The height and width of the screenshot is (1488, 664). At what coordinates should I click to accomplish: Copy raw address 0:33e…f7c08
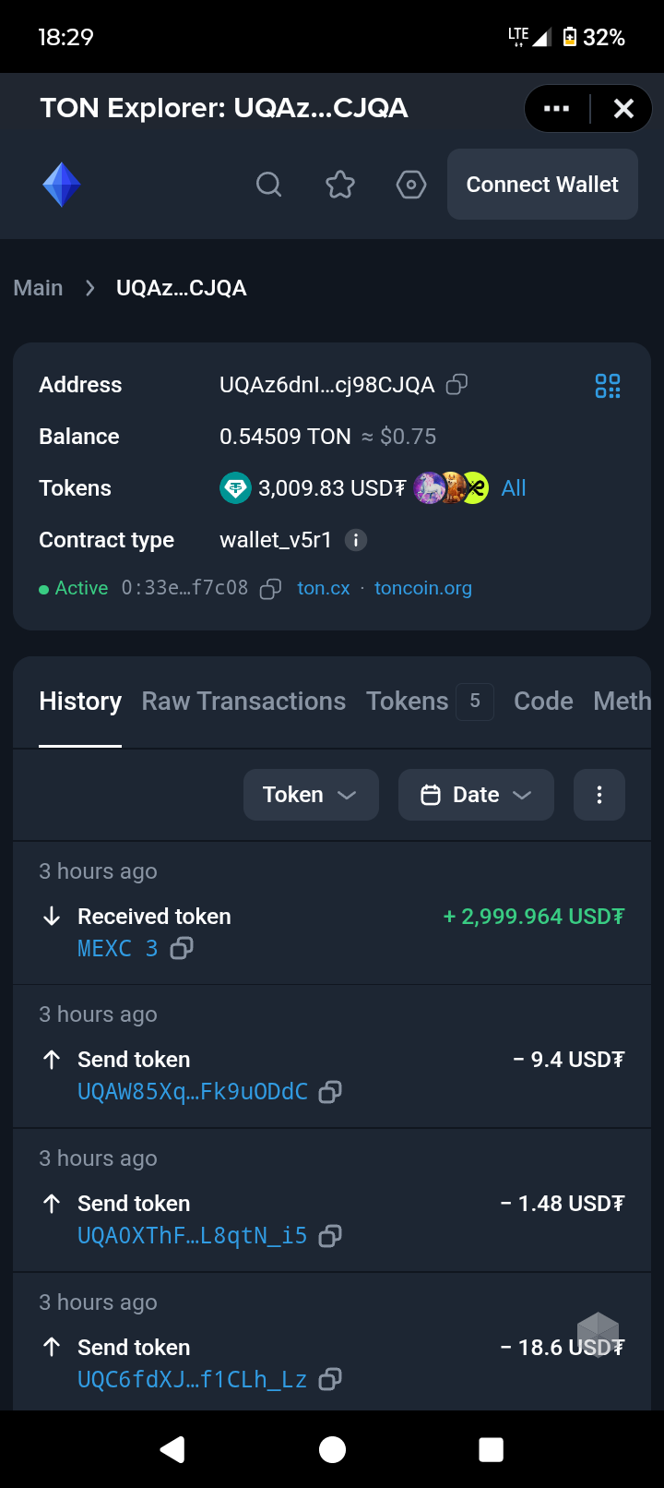[x=270, y=589]
